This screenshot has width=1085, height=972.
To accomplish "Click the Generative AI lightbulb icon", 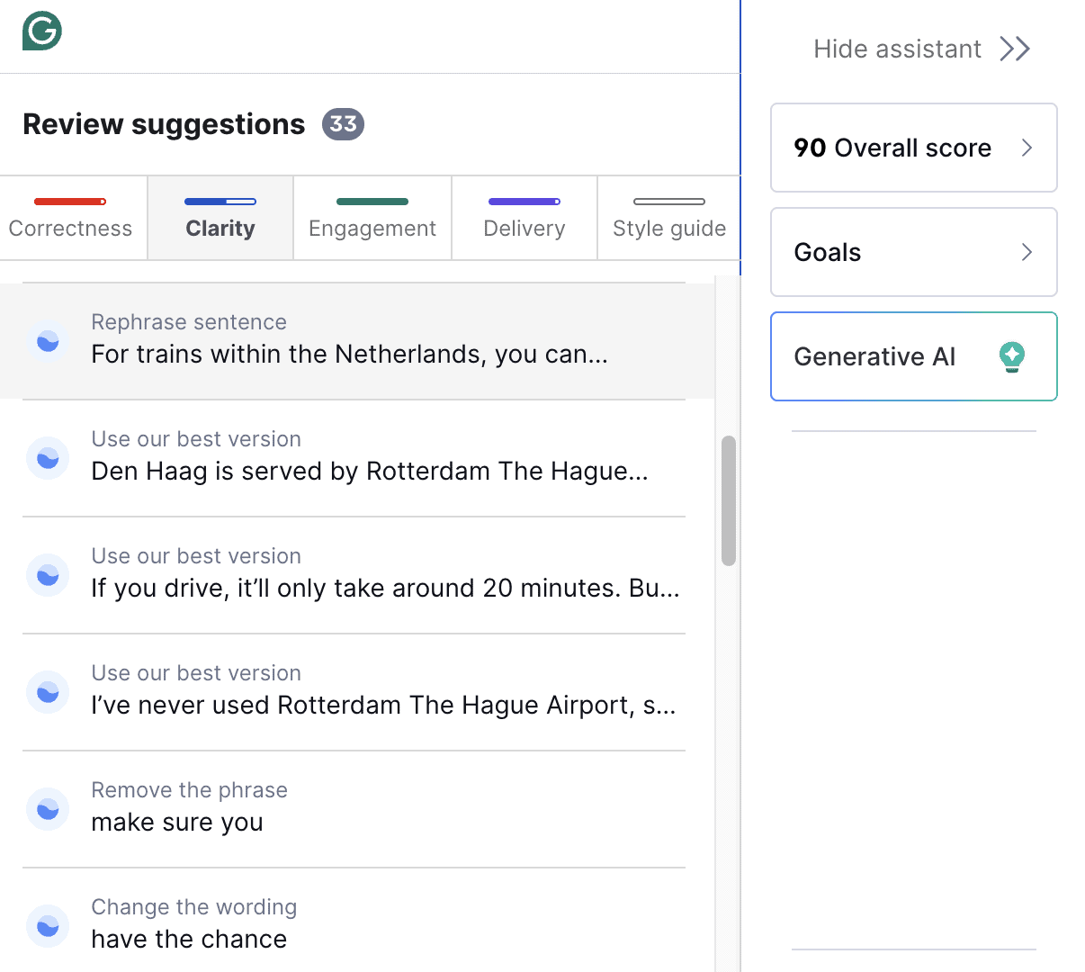I will [1012, 356].
